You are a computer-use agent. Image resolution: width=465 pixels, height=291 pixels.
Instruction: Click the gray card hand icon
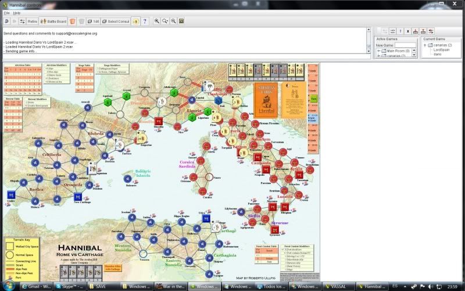point(81,21)
